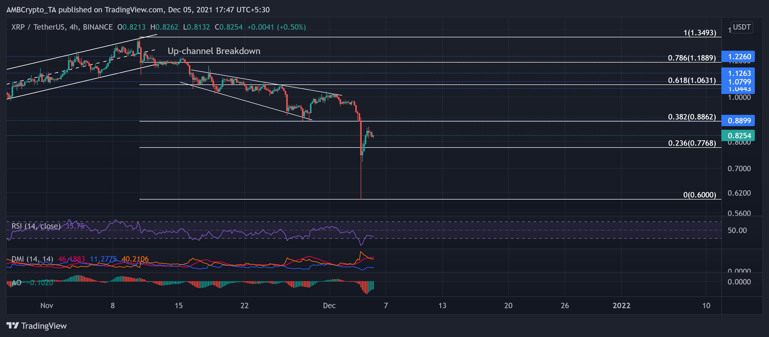The width and height of the screenshot is (769, 337).
Task: Click Nov on the time axis
Action: 47,305
